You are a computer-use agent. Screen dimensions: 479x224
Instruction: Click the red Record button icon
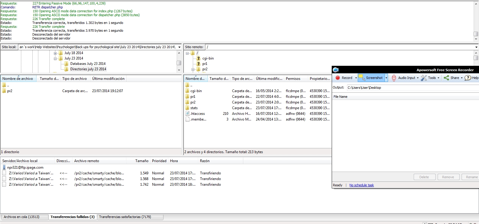coord(338,78)
